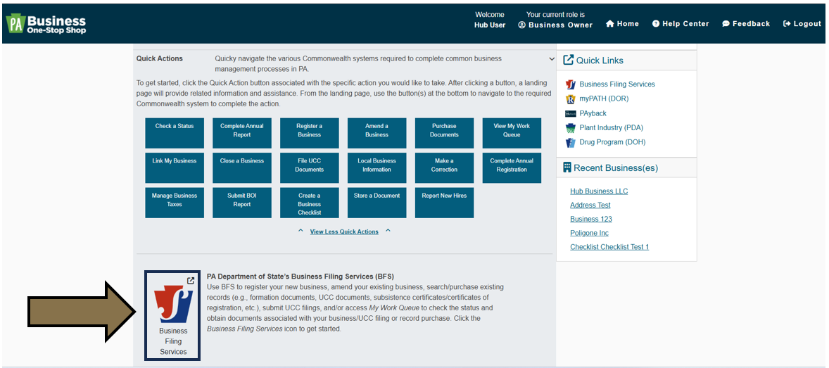Screen dimensions: 829x368
Task: Open the Drug Program (DOH) quick link
Action: (x=612, y=142)
